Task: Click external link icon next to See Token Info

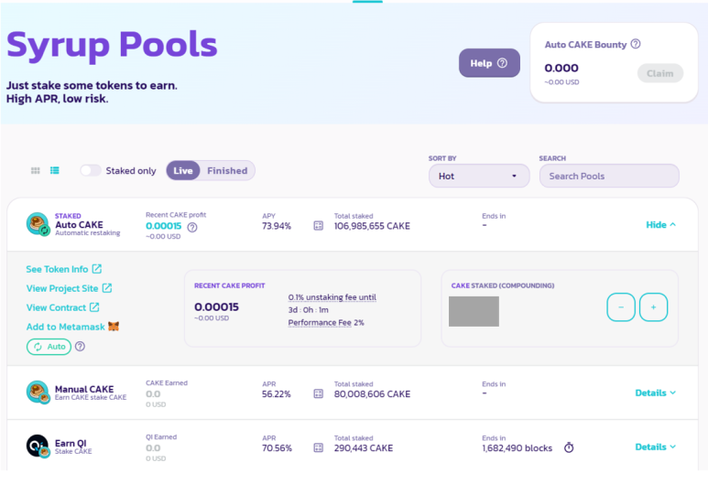Action: pyautogui.click(x=97, y=269)
